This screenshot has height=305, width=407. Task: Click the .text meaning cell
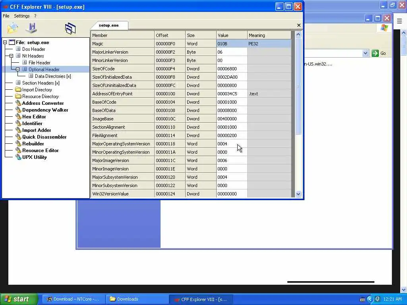[x=269, y=94]
